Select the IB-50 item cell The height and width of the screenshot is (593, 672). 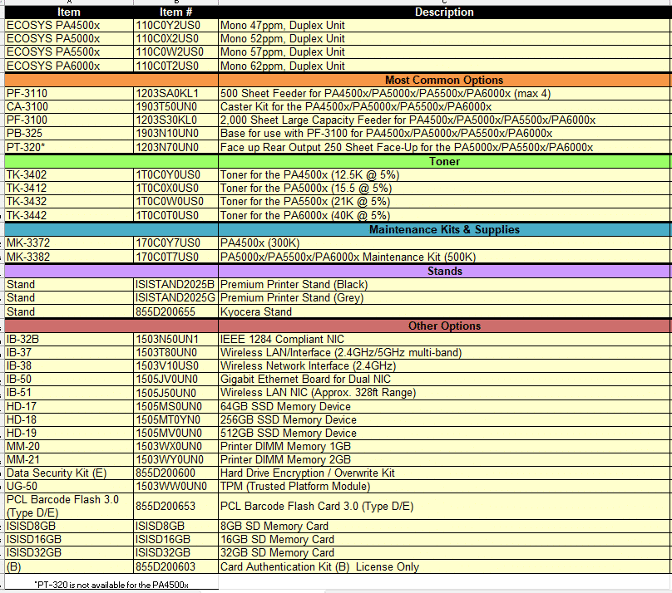pyautogui.click(x=19, y=380)
